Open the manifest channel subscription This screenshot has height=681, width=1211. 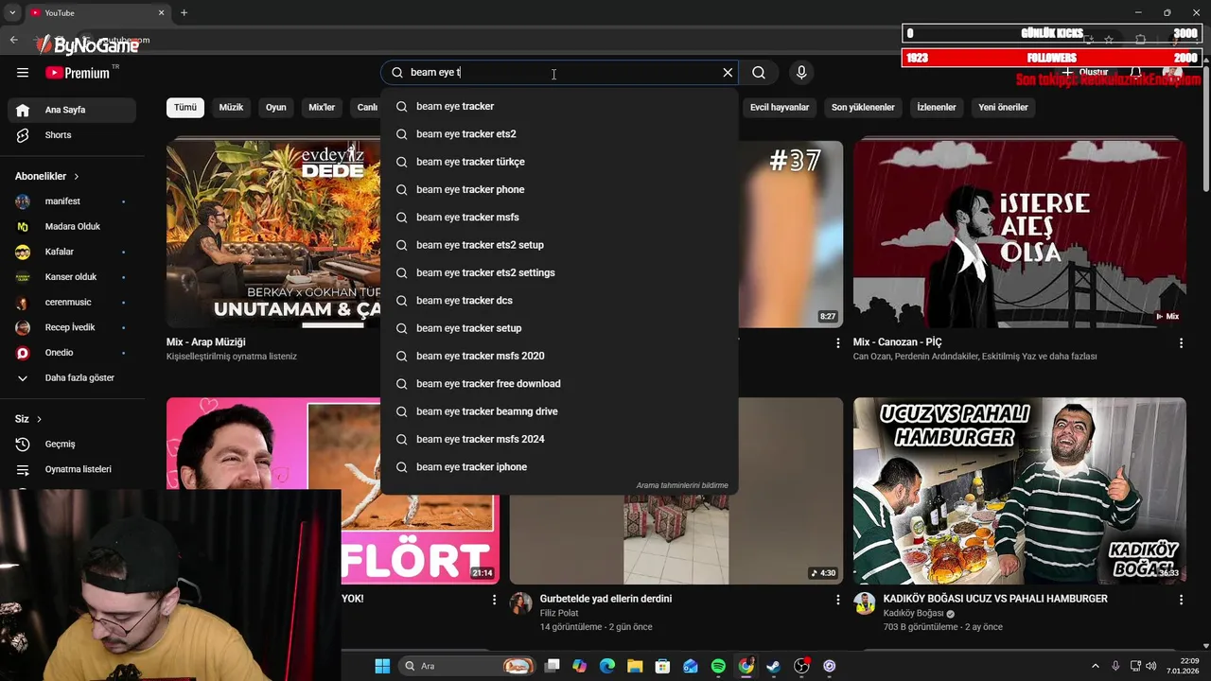click(x=72, y=201)
